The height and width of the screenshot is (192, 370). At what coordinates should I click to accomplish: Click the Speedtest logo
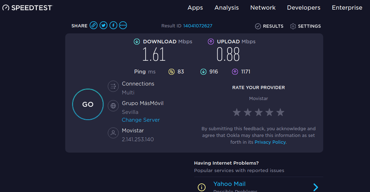(27, 8)
